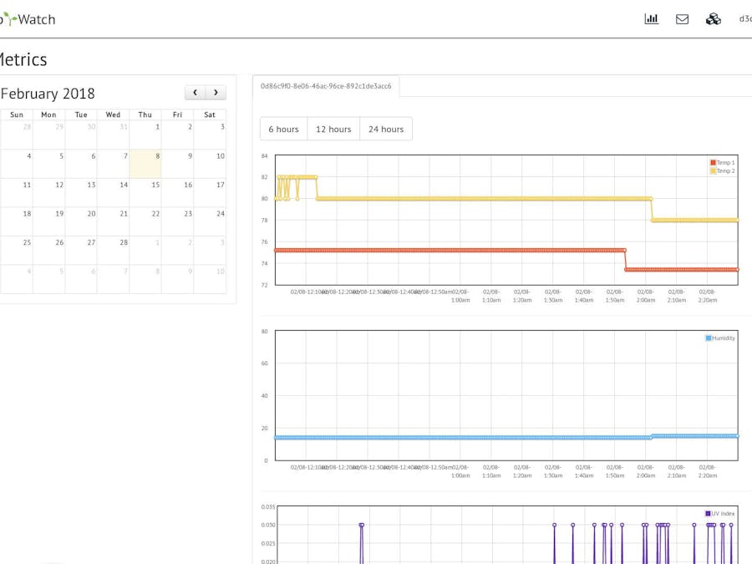Click the envelope messages icon

682,18
